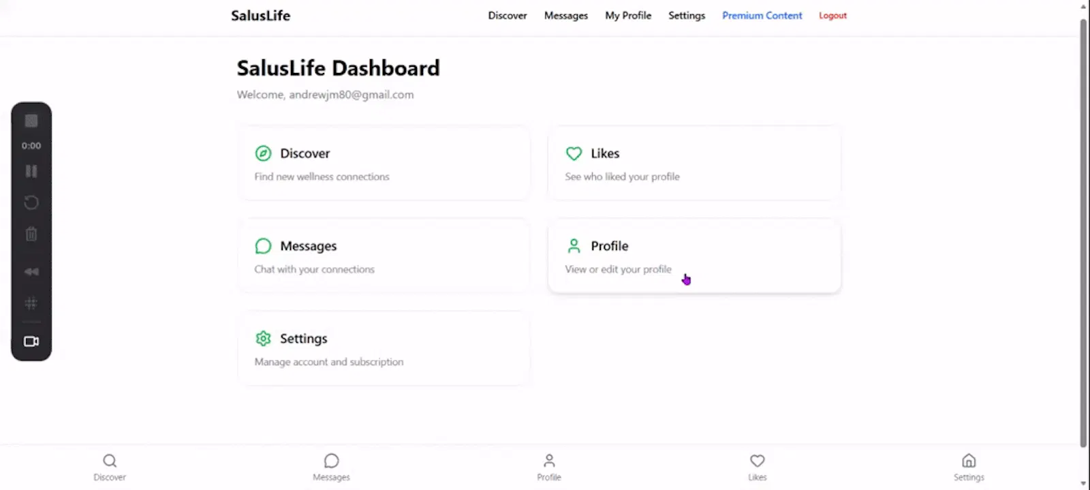Open the Profile card title

pos(609,246)
